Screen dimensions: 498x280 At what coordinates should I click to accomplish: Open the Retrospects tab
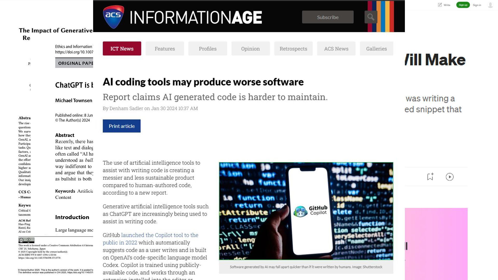[293, 48]
